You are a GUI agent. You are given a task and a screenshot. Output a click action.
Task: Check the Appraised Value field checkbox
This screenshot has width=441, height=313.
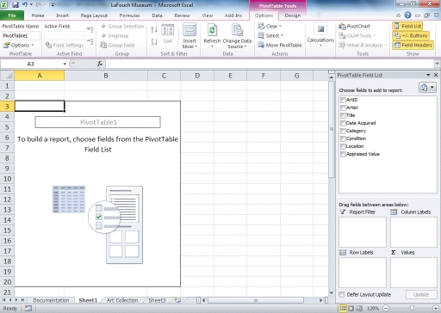click(343, 154)
